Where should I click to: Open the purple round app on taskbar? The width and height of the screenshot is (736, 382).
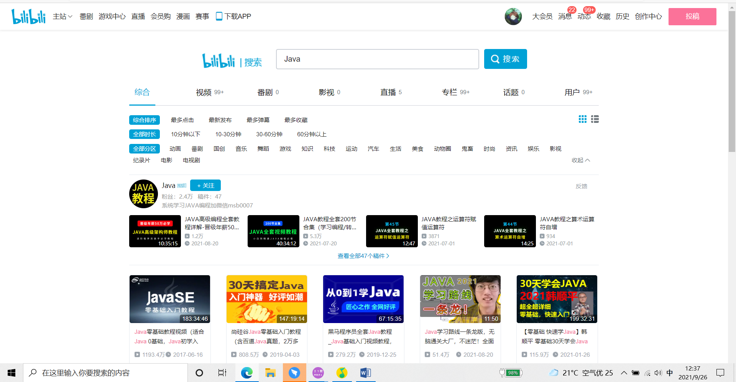(318, 373)
